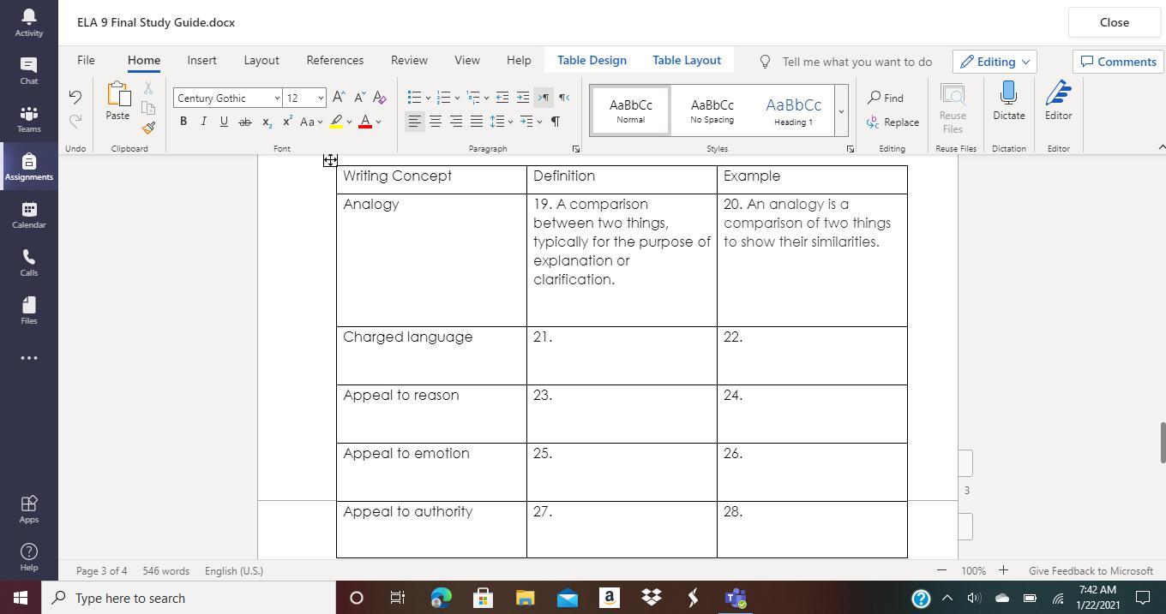Click the Windows taskbar search box

(190, 598)
